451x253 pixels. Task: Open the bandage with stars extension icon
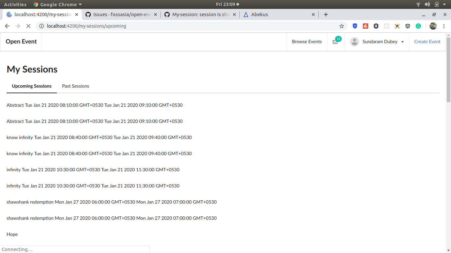click(x=397, y=26)
